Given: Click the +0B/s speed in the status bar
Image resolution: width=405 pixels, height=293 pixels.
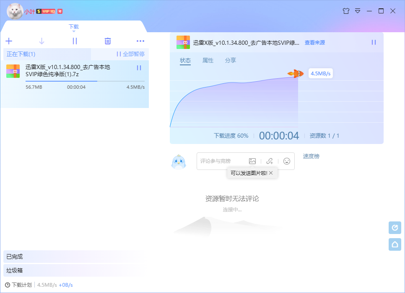Looking at the screenshot, I should (66, 285).
